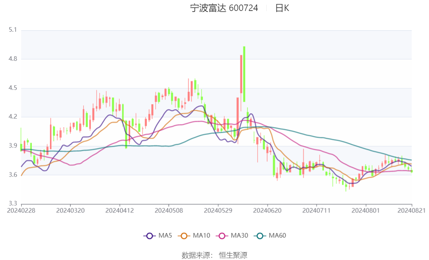Toggle the MA60 legend series
Viewport: 429px width, 260px height.
click(x=270, y=236)
